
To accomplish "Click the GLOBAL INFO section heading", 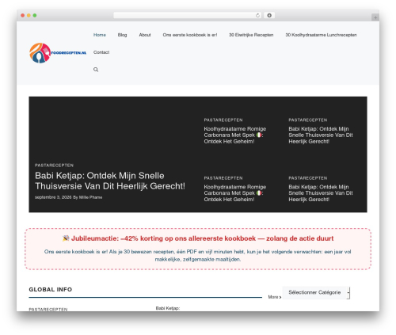I will point(51,289).
